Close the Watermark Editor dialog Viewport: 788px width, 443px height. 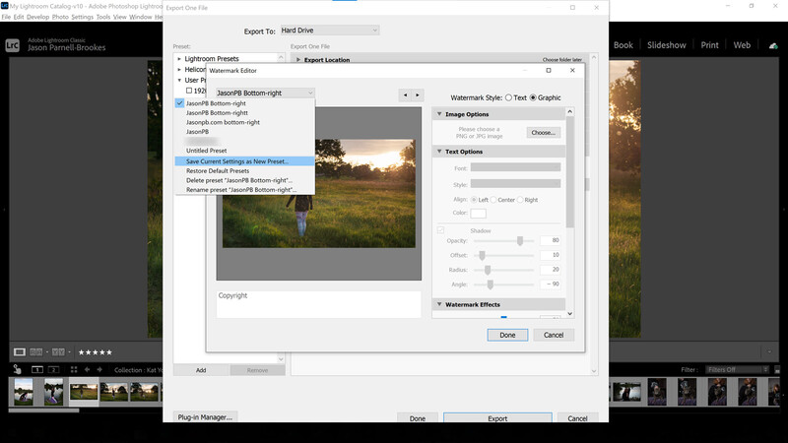click(x=572, y=70)
